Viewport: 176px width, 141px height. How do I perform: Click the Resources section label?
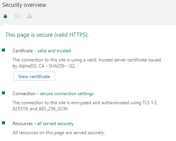(23, 124)
